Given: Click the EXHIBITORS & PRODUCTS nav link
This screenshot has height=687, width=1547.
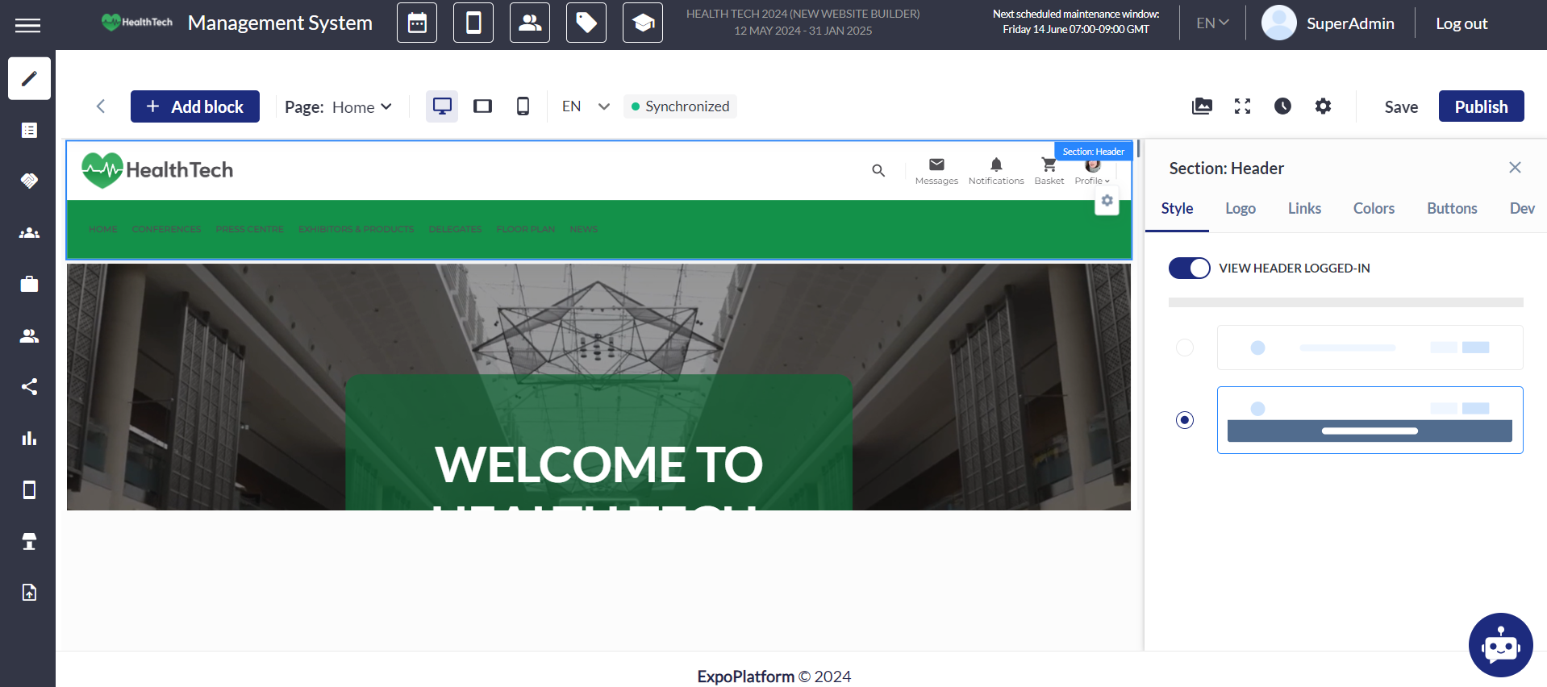Looking at the screenshot, I should 356,229.
